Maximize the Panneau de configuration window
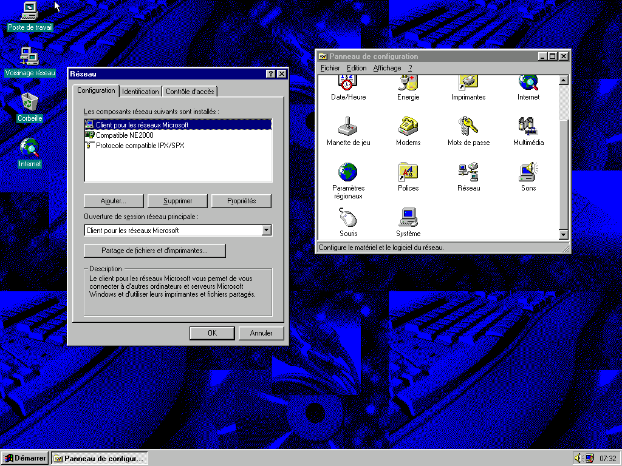Image resolution: width=622 pixels, height=466 pixels. point(552,56)
